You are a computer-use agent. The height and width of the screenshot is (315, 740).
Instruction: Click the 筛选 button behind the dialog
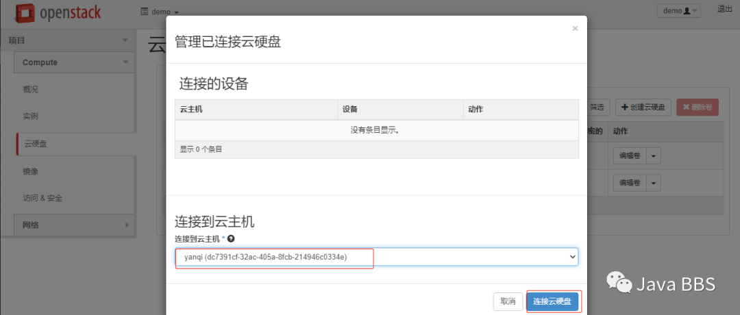[597, 107]
